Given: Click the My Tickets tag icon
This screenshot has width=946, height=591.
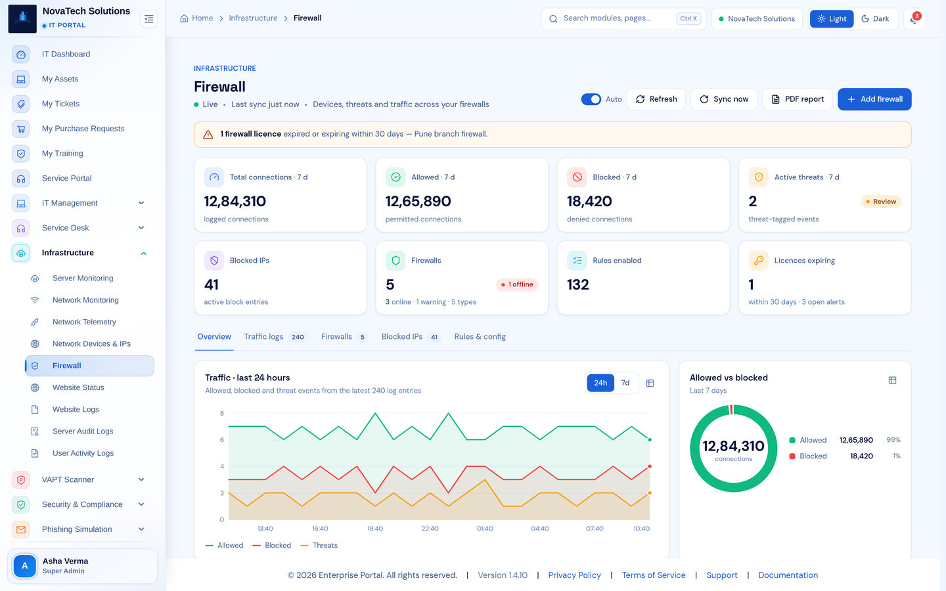Looking at the screenshot, I should coord(21,104).
